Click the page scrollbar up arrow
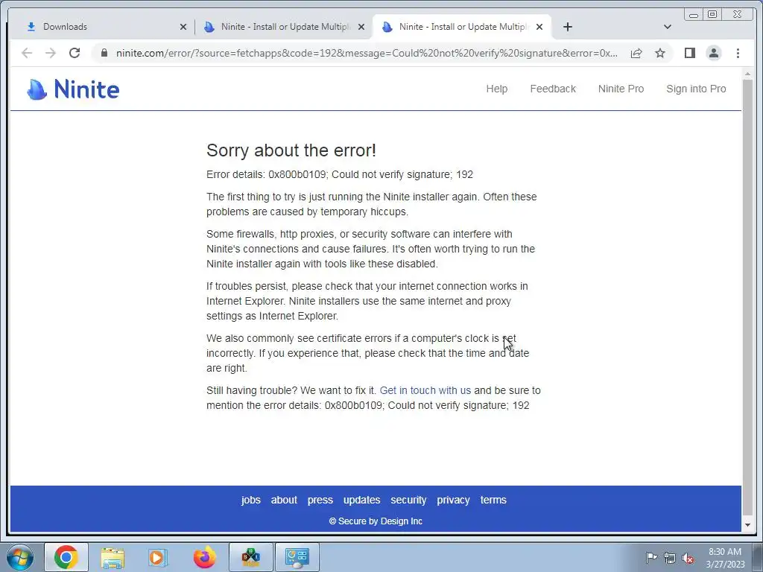 click(x=747, y=74)
